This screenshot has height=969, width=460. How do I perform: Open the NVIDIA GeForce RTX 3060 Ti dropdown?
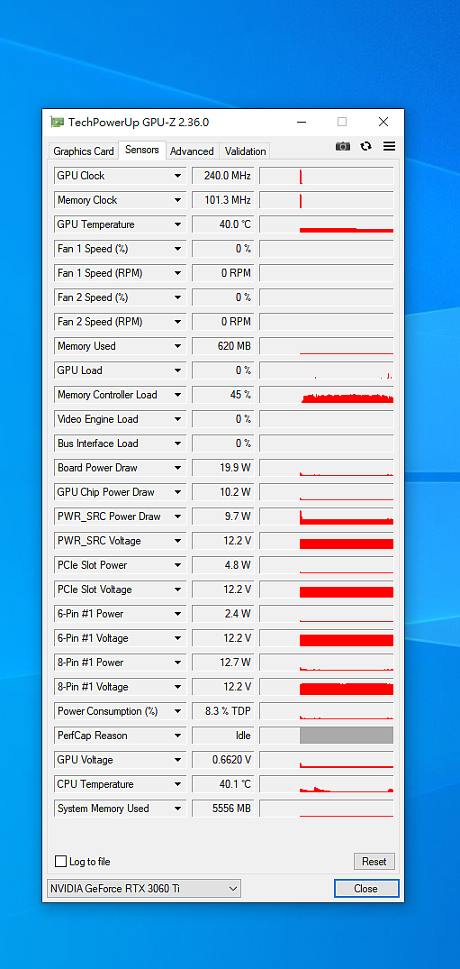point(145,889)
